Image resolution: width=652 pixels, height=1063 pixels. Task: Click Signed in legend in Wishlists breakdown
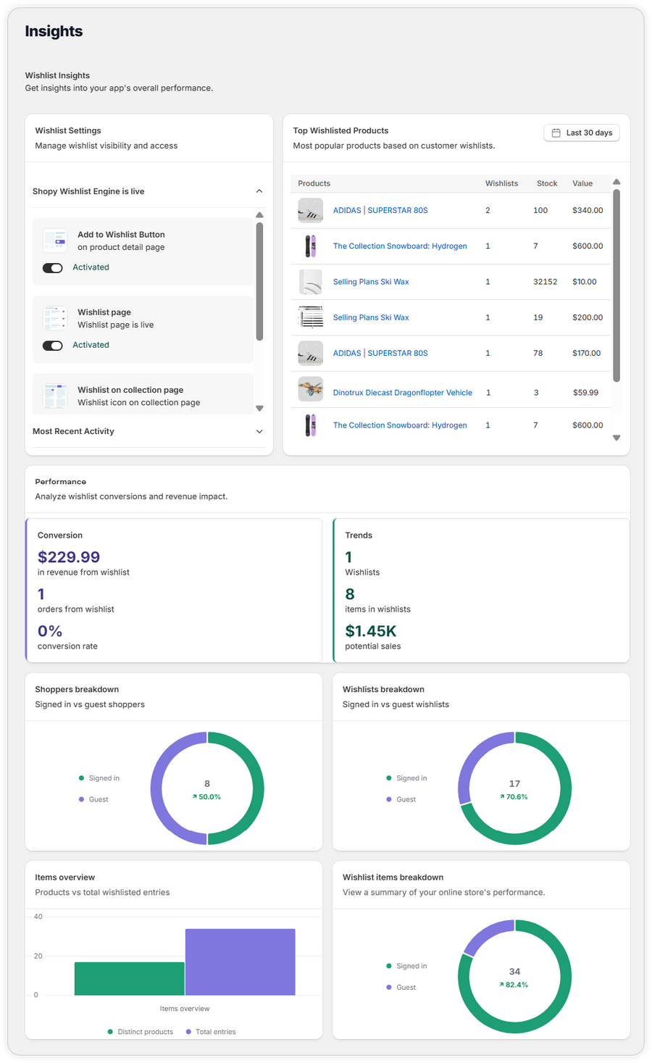(406, 778)
